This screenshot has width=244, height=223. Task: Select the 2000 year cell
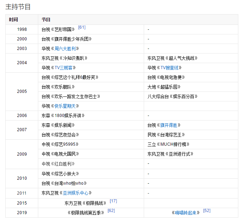click(22, 39)
